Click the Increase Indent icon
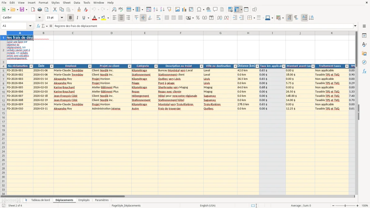The width and height of the screenshot is (370, 208). click(x=235, y=18)
